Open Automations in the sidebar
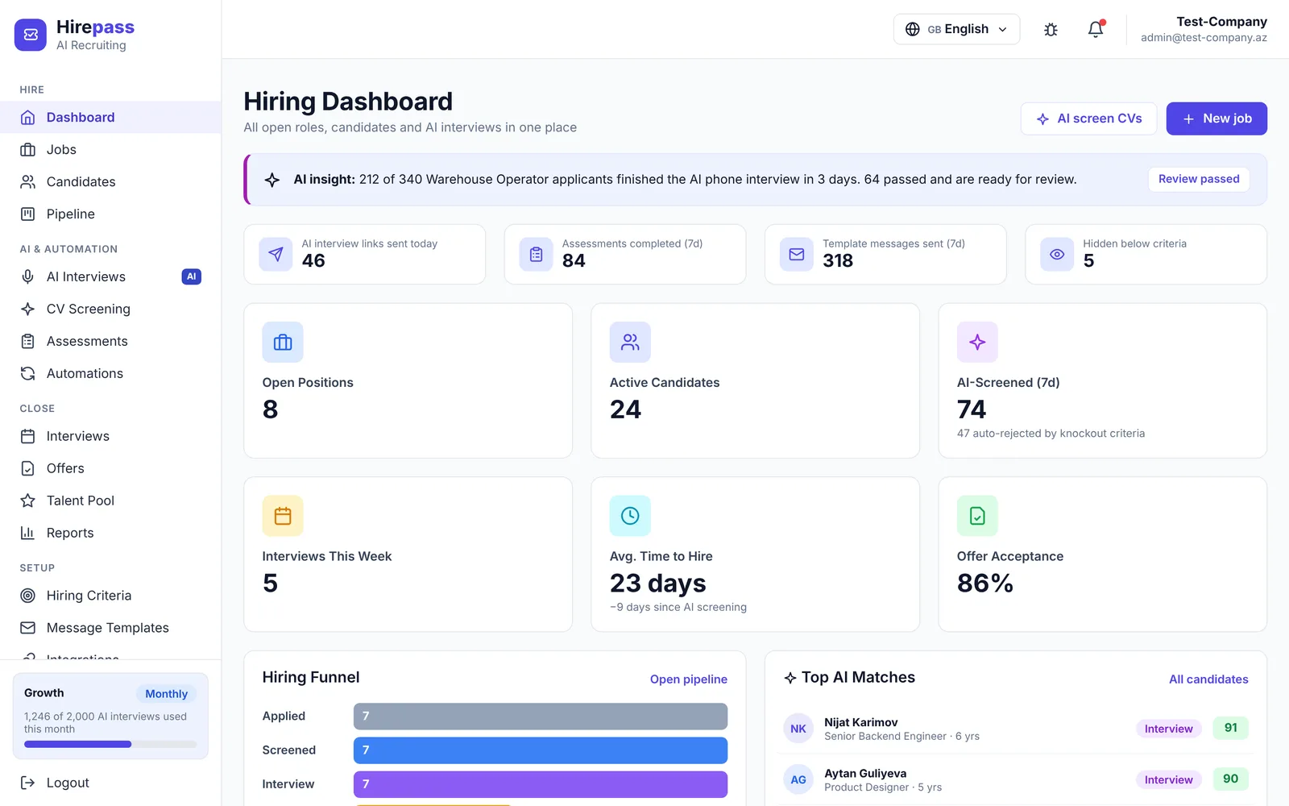Image resolution: width=1289 pixels, height=806 pixels. (110, 374)
